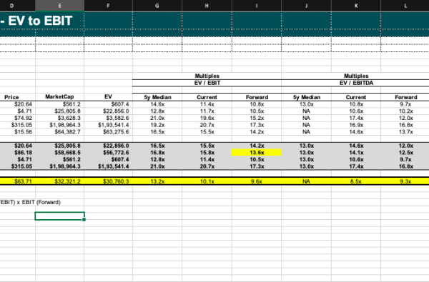
Task: Select column I header
Action: [x=257, y=6]
